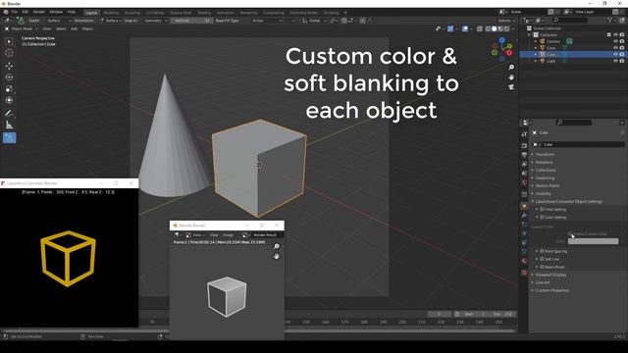628x353 pixels.
Task: Select the Cursor tool in viewport toolbar
Action: (9, 53)
